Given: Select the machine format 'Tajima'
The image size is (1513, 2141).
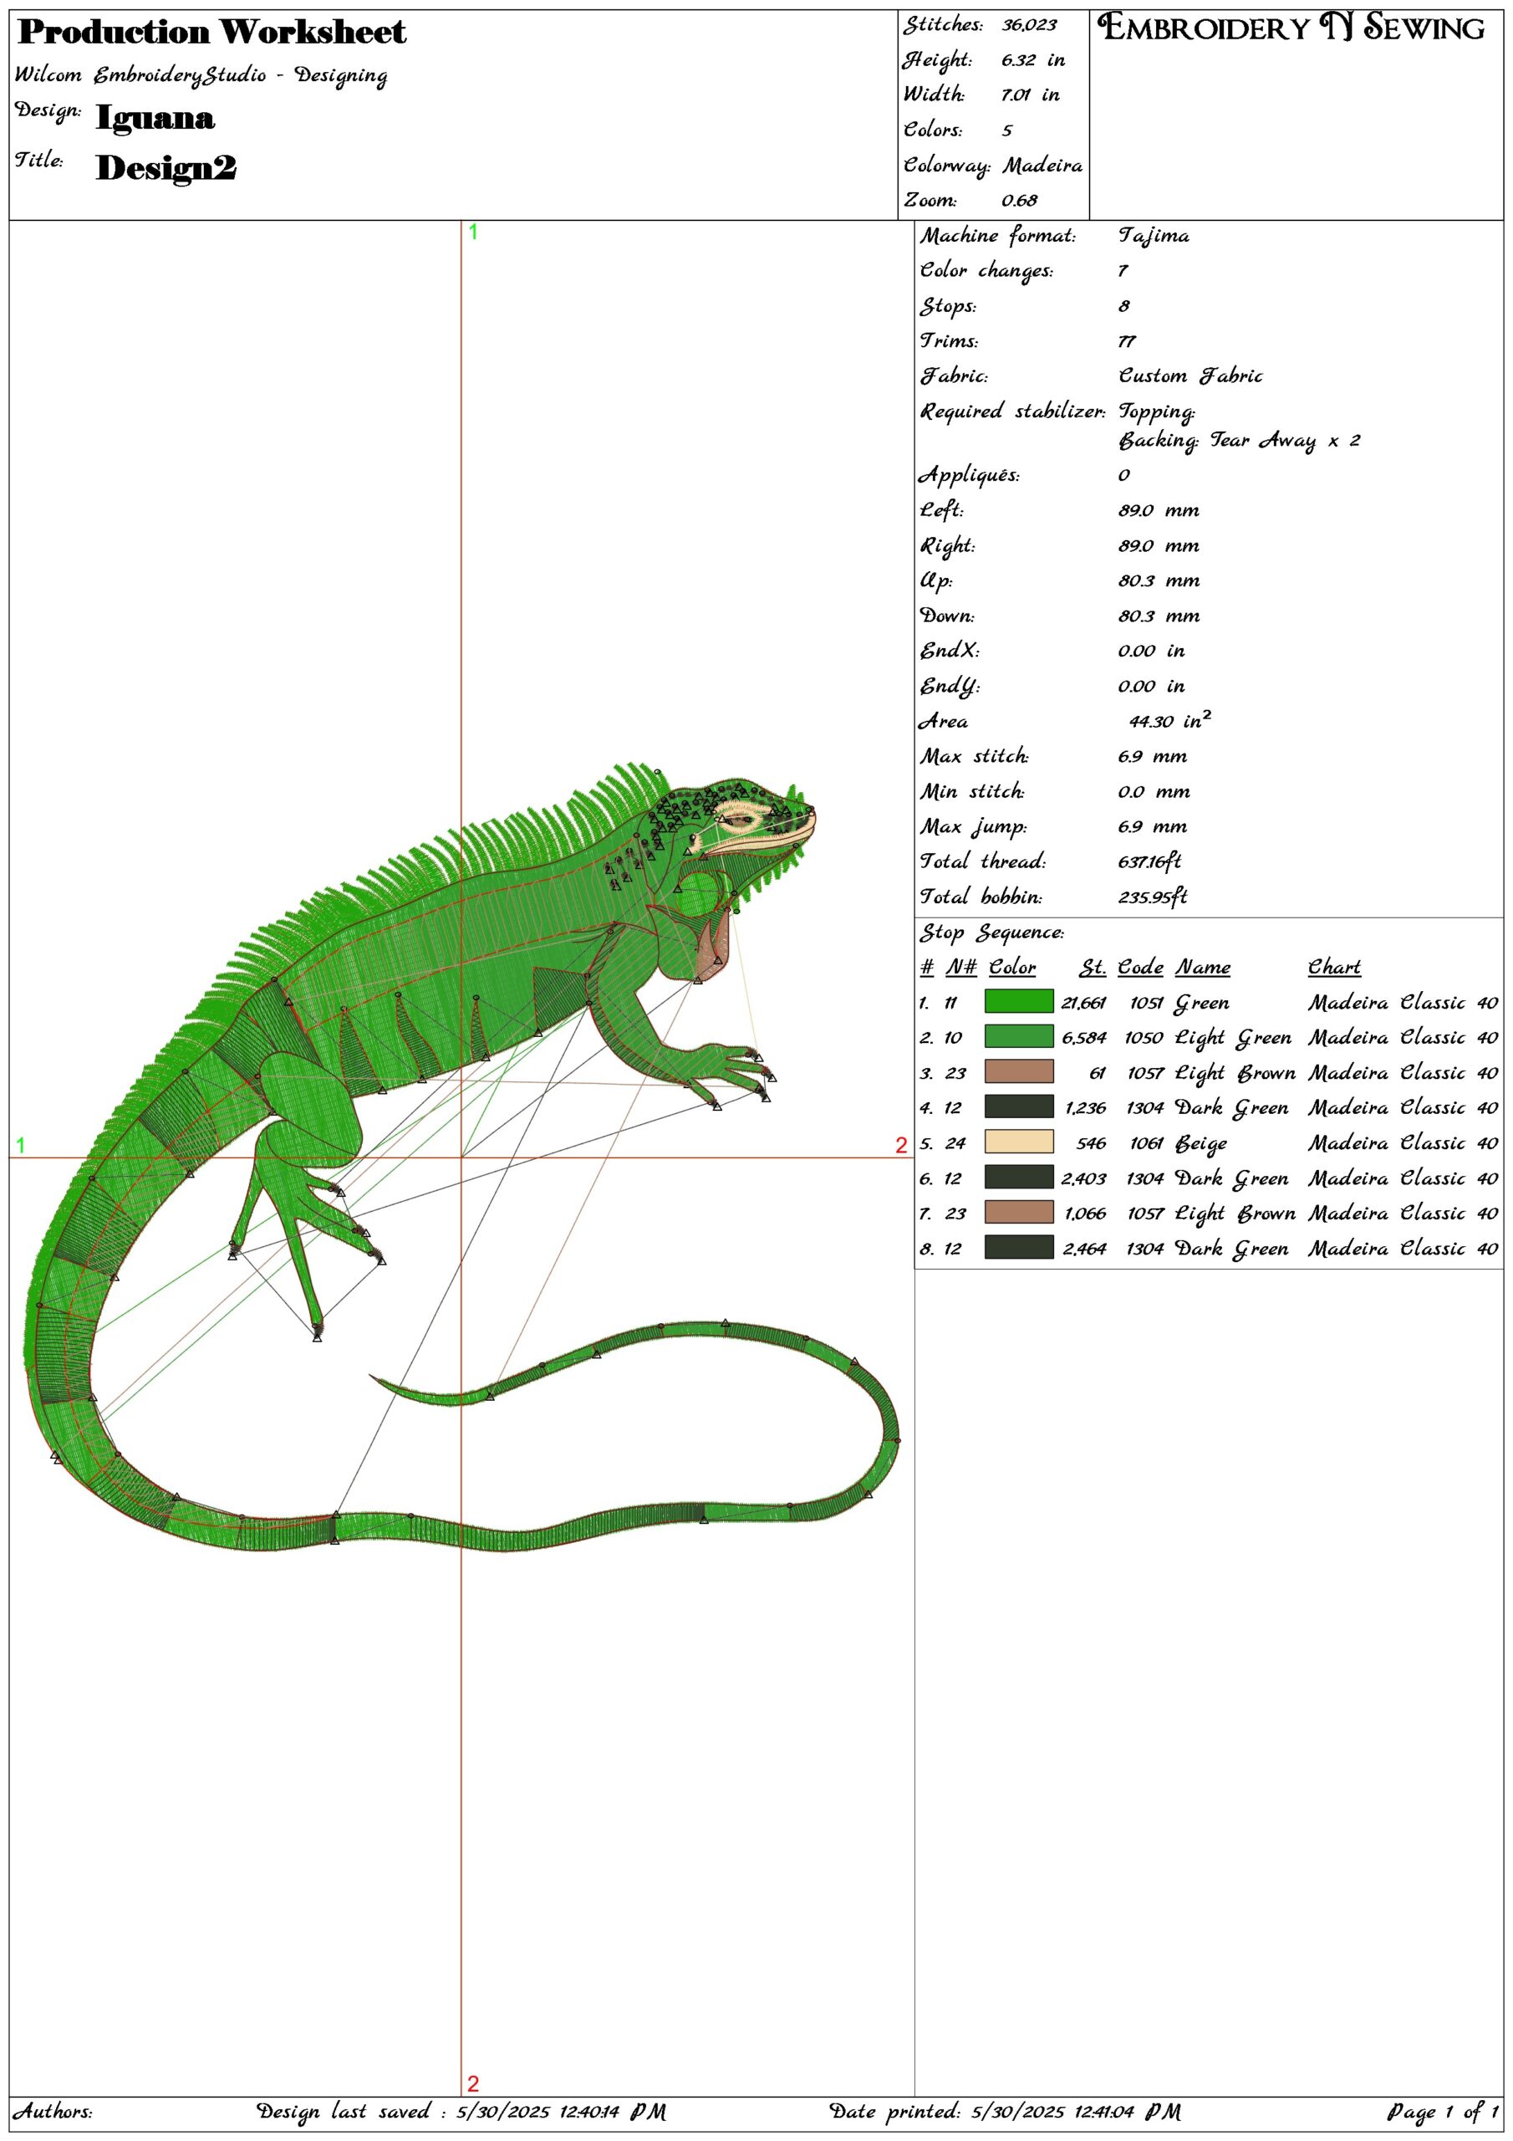Looking at the screenshot, I should point(1154,236).
